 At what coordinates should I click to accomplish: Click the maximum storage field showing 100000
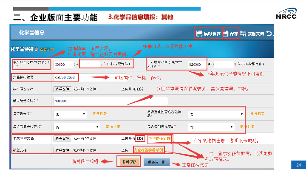110,101
